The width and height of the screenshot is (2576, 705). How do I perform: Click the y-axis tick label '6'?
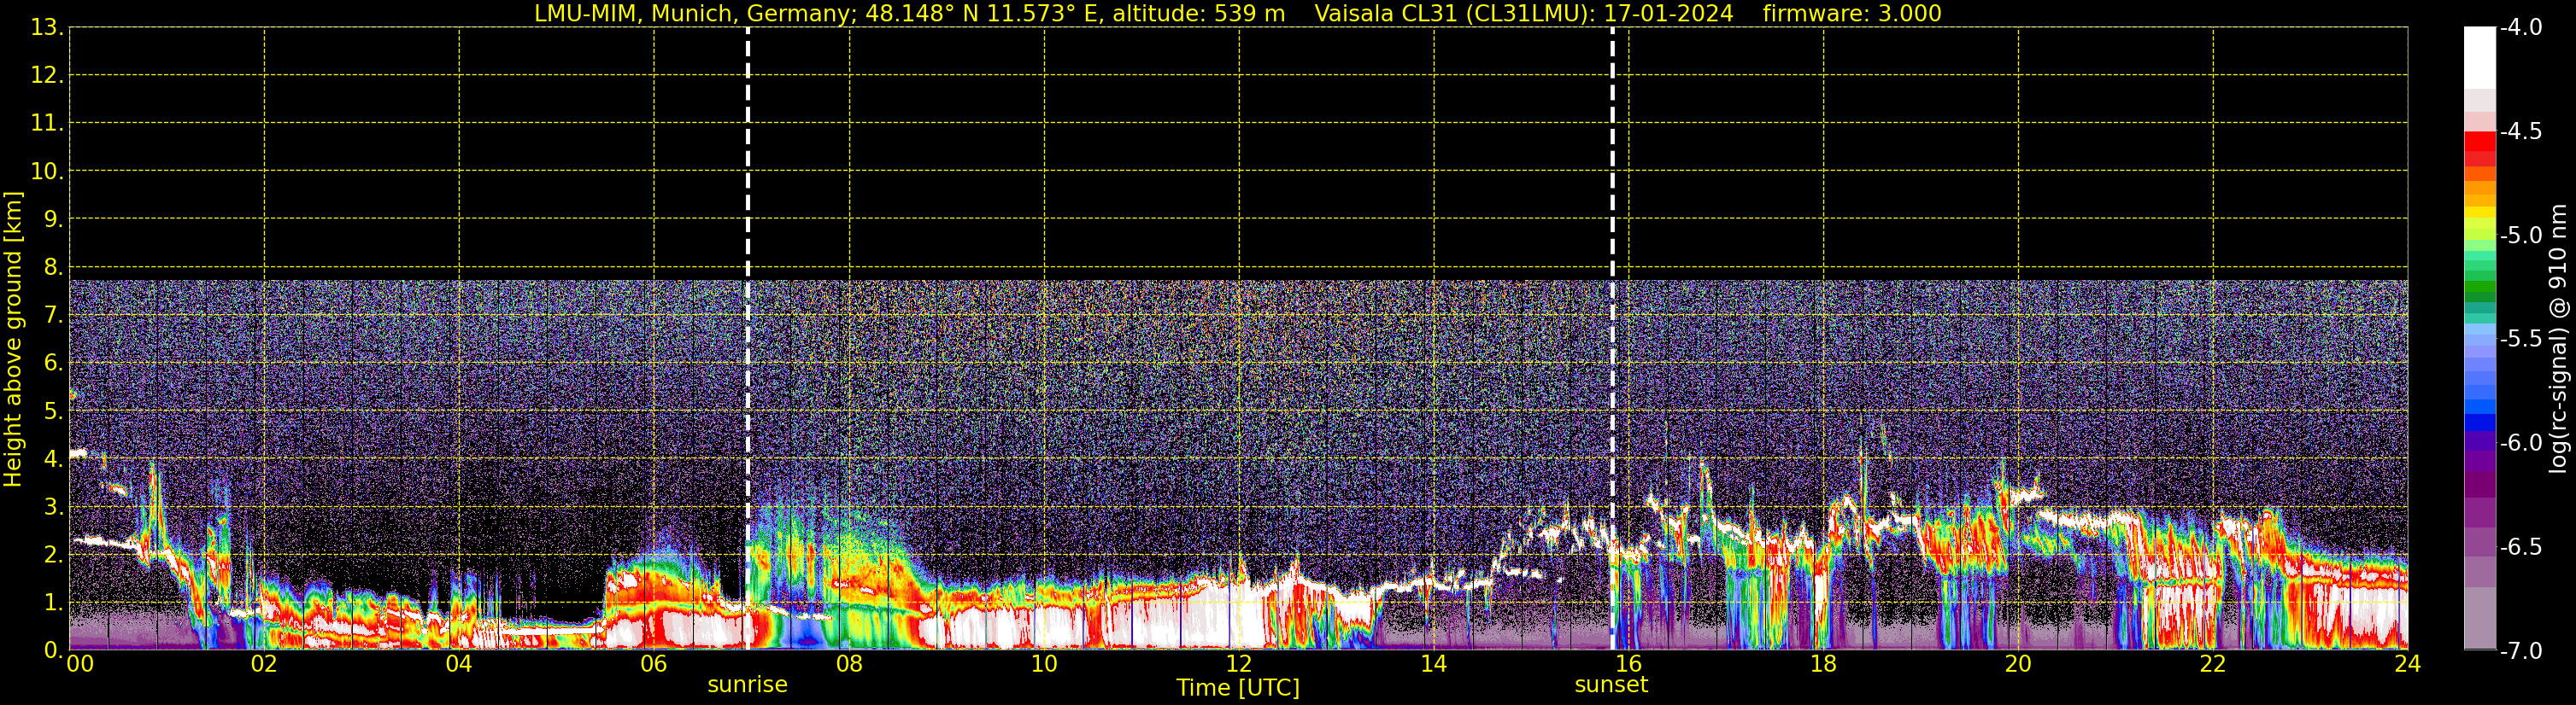tap(53, 364)
